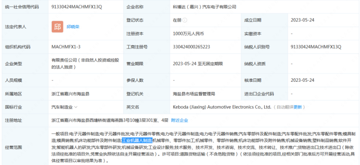Screen dimensions: 360x165
Task: Select the credit code 91330424MACHMFX13Q value
Action: click(77, 7)
